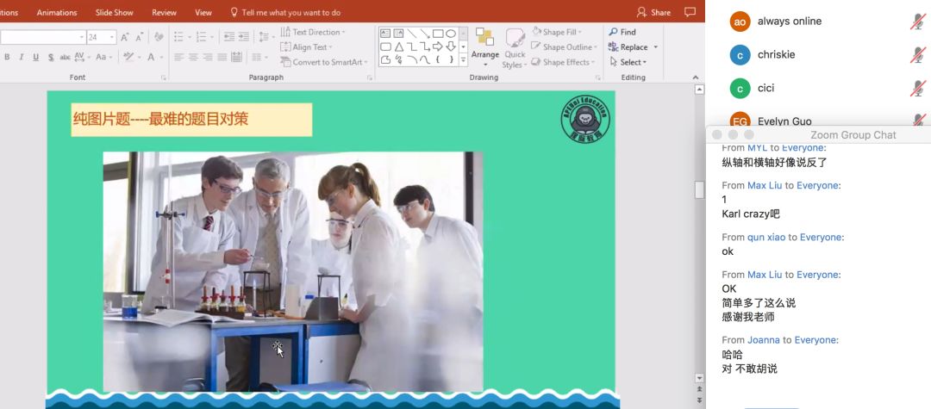Select Down Arrow block shape

(451, 46)
